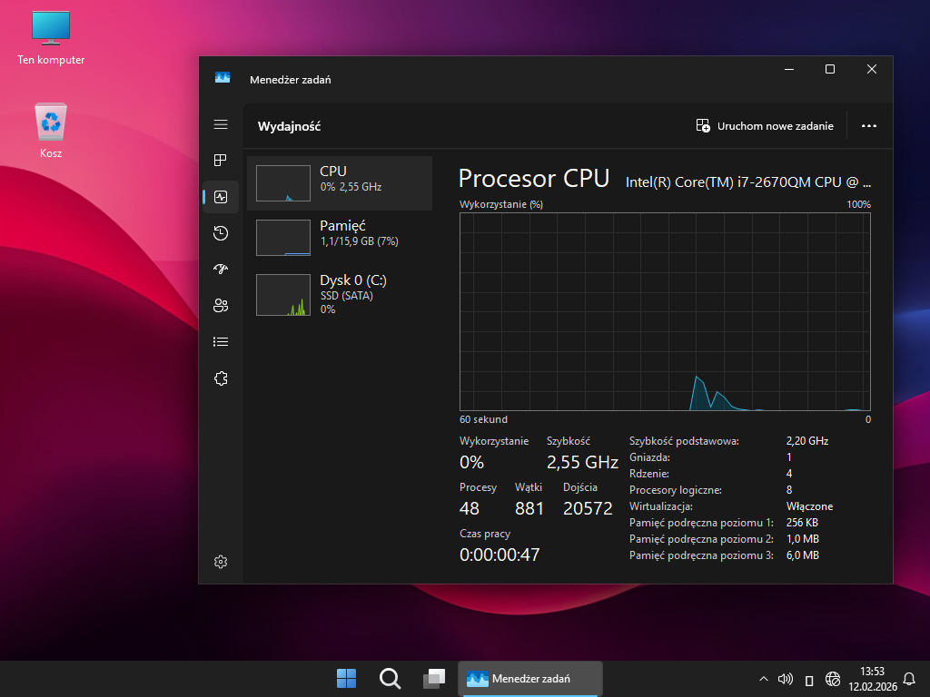The width and height of the screenshot is (930, 697).
Task: Open the Users sidebar icon
Action: pyautogui.click(x=221, y=306)
